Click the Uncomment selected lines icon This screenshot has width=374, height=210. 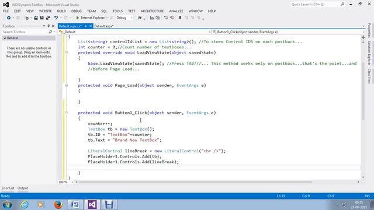[172, 18]
